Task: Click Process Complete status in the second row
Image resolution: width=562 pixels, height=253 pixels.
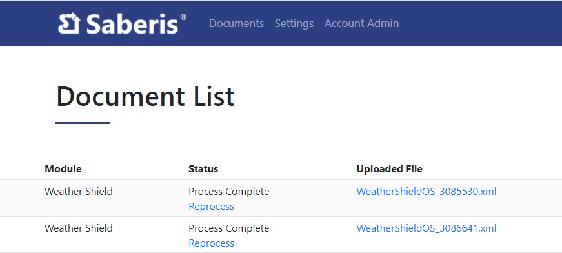Action: tap(228, 228)
